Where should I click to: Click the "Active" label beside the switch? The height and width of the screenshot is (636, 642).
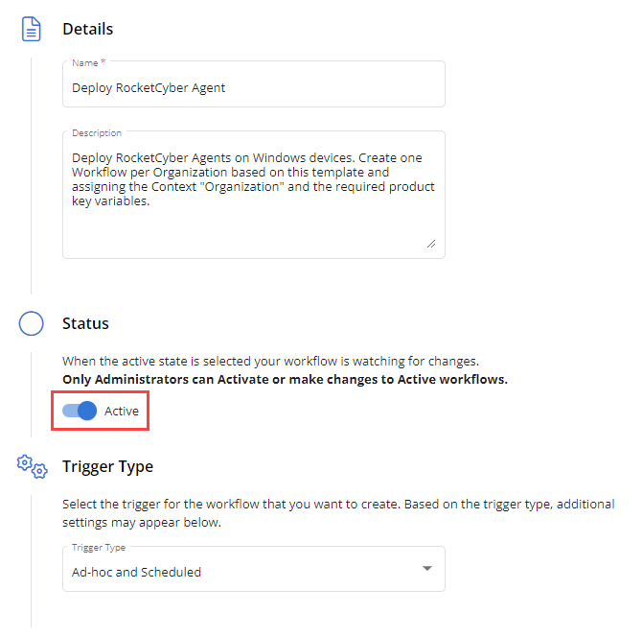[122, 411]
